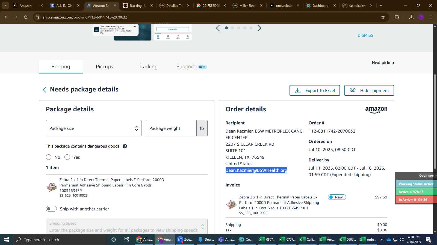Open the Chrome profile avatar
The height and width of the screenshot is (245, 437).
click(x=421, y=17)
